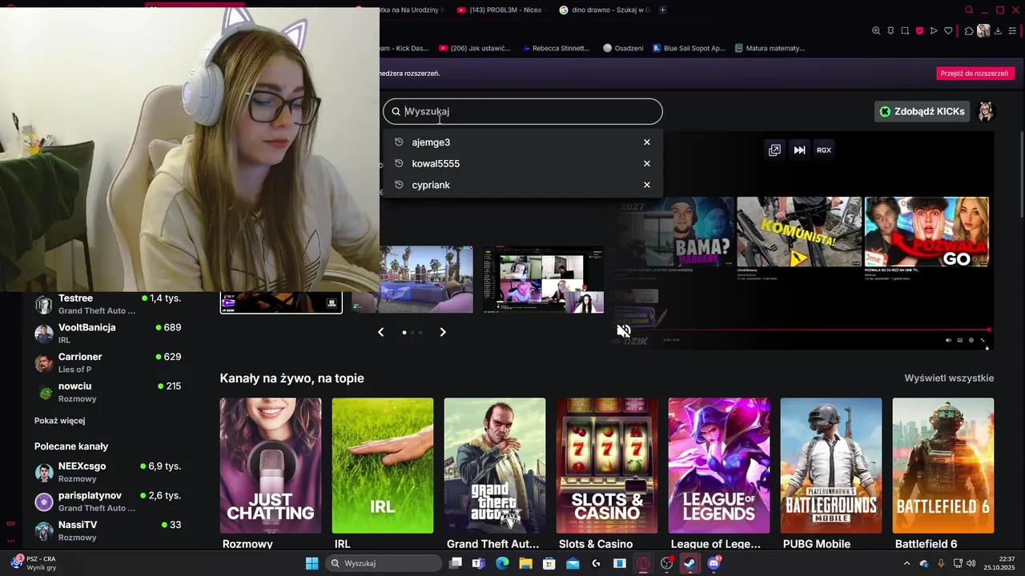Open Carrioner channel in sidebar
1025x576 pixels.
tap(108, 362)
